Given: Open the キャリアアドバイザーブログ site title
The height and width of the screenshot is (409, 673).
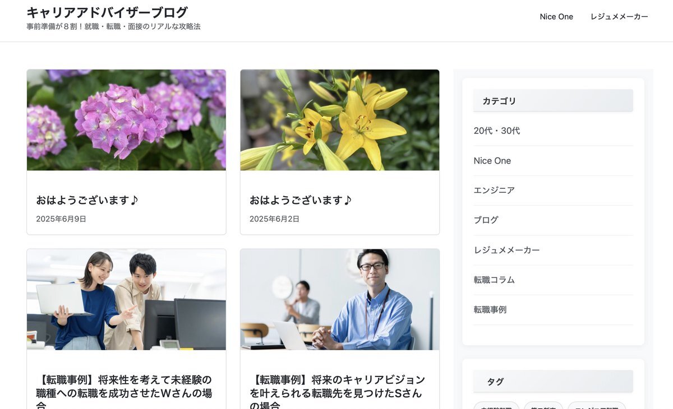Looking at the screenshot, I should (107, 12).
